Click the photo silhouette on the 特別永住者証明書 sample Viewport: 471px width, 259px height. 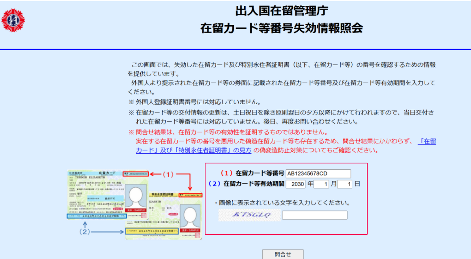190,216
